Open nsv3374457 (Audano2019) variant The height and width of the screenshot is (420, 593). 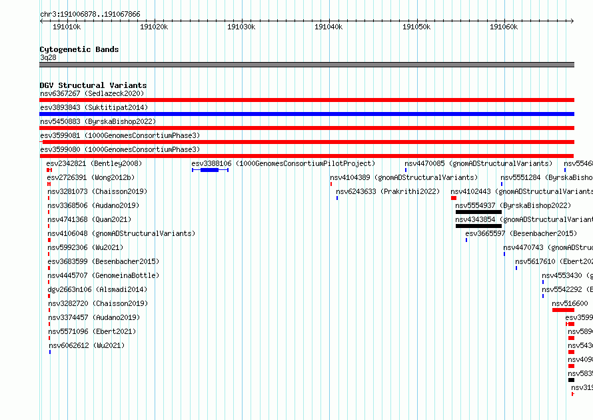coord(94,317)
